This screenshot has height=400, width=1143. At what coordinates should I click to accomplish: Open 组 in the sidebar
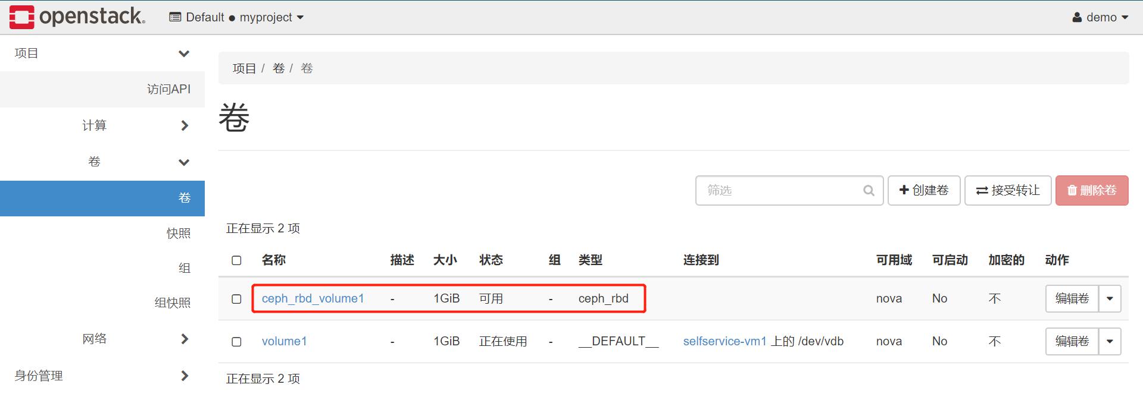(x=185, y=268)
